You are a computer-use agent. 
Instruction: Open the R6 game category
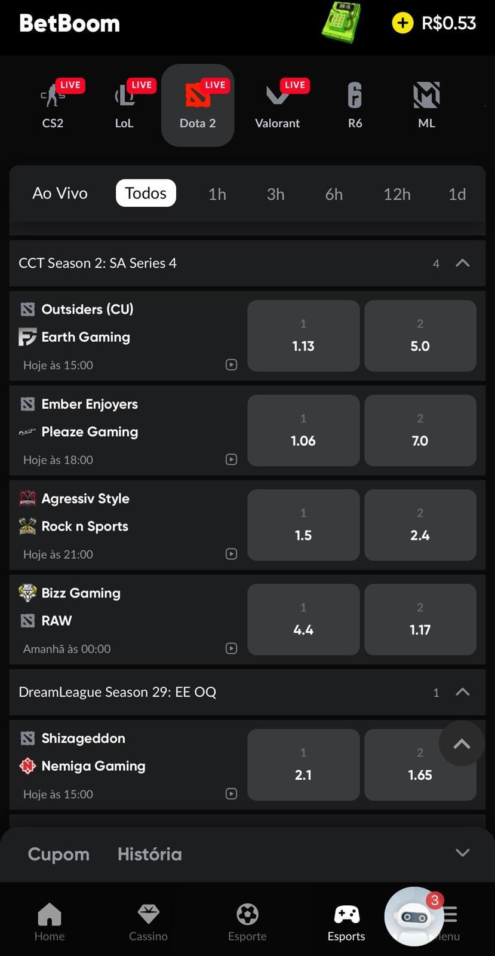coord(355,105)
